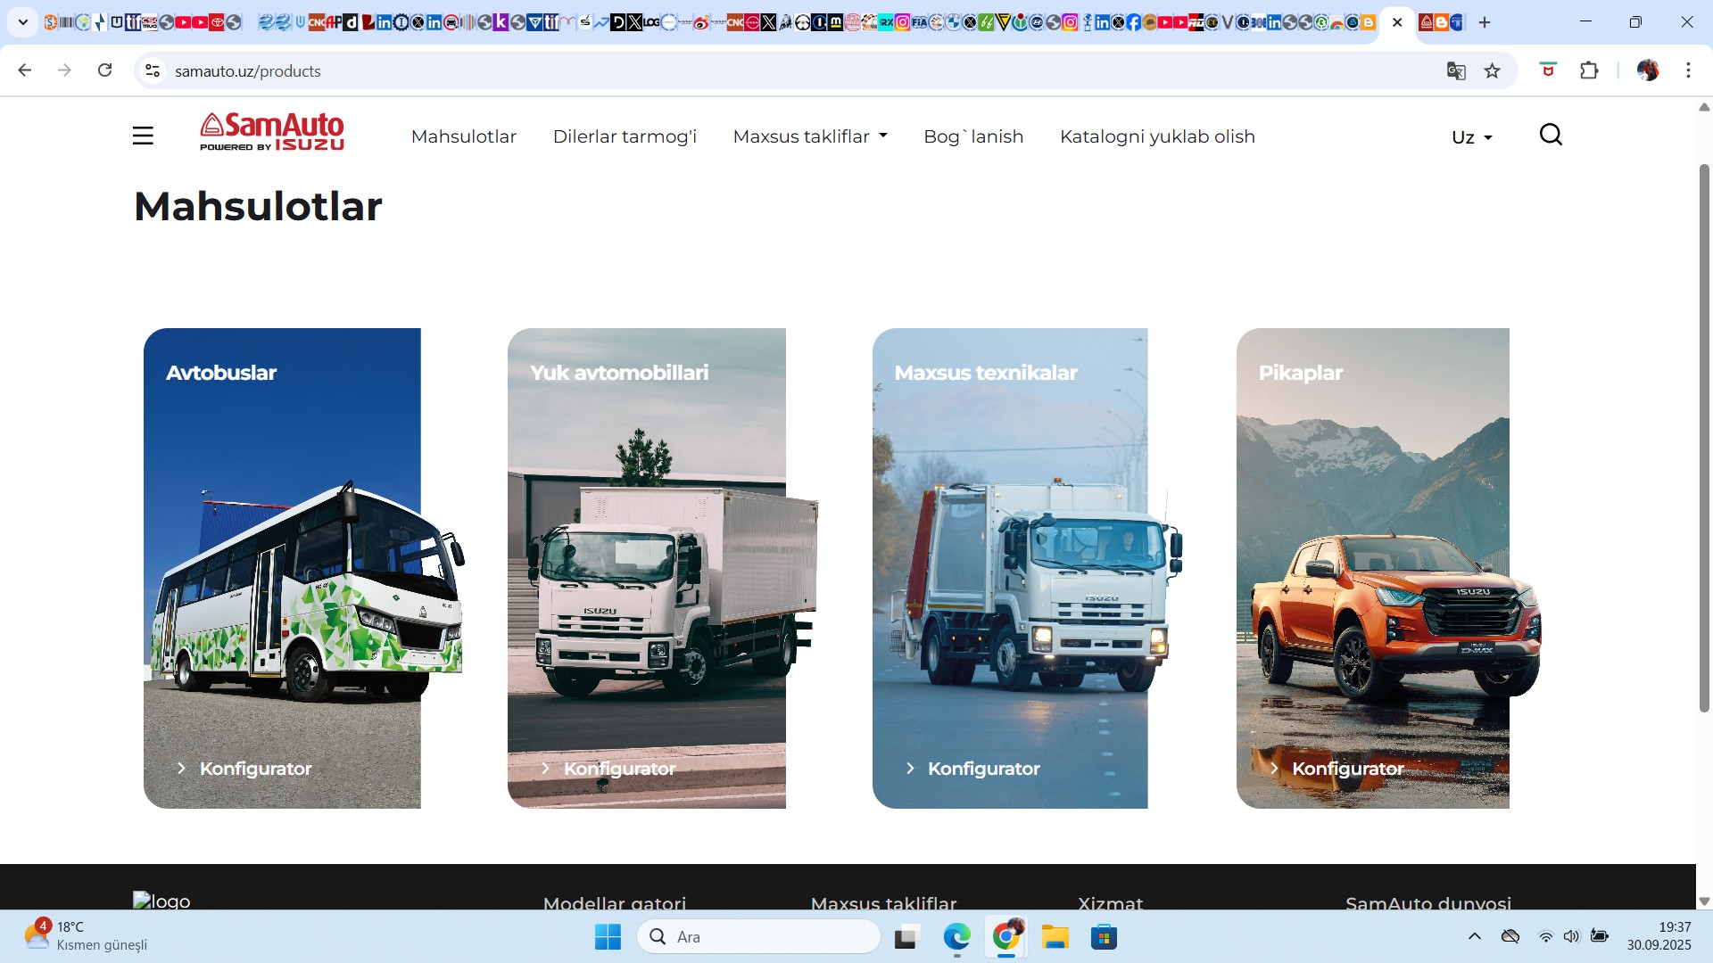Click the Windows taskbar search box
Image resolution: width=1713 pixels, height=963 pixels.
pos(758,937)
